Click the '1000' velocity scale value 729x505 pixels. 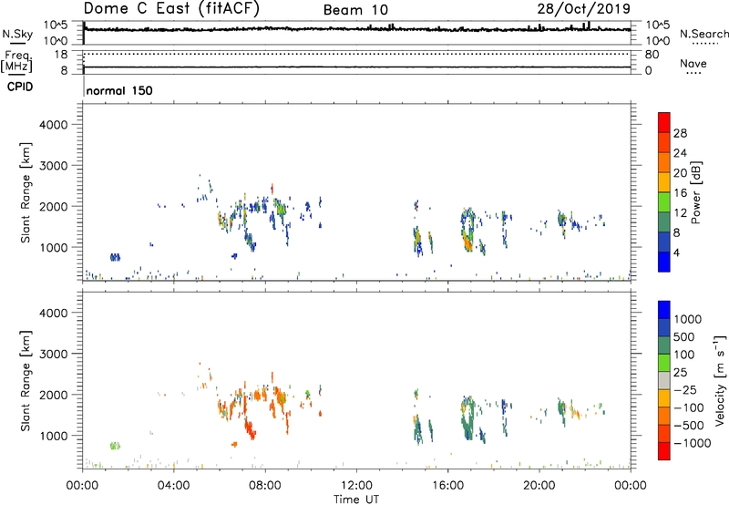(x=688, y=319)
